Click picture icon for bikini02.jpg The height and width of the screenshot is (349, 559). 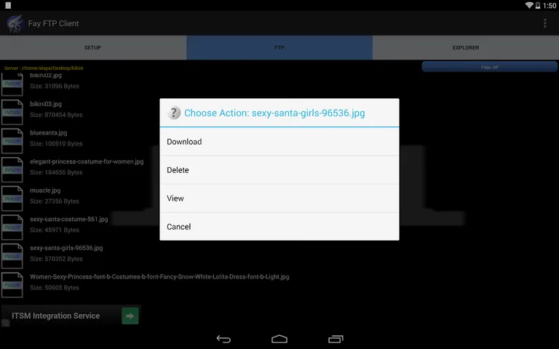[12, 84]
